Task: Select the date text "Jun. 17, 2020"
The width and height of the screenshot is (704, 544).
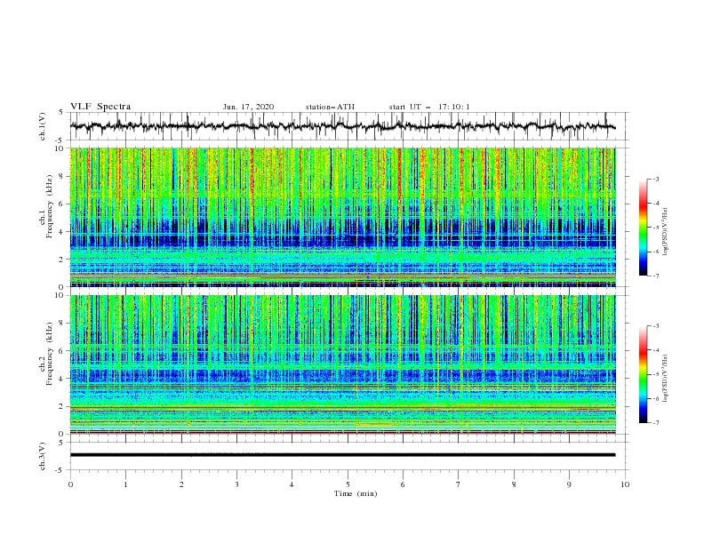Action: [248, 107]
